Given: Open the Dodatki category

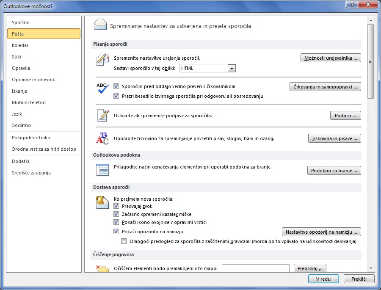Looking at the screenshot, I should pyautogui.click(x=44, y=161).
